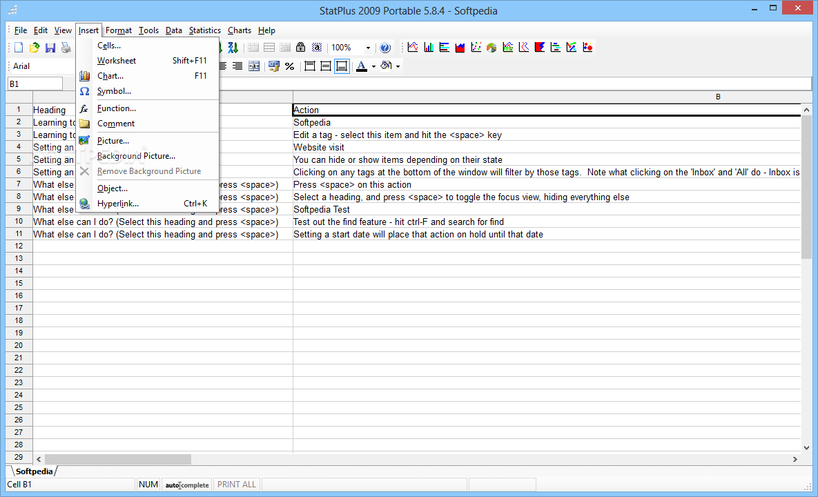Click the lock protect sheet icon
Image resolution: width=818 pixels, height=497 pixels.
(300, 48)
